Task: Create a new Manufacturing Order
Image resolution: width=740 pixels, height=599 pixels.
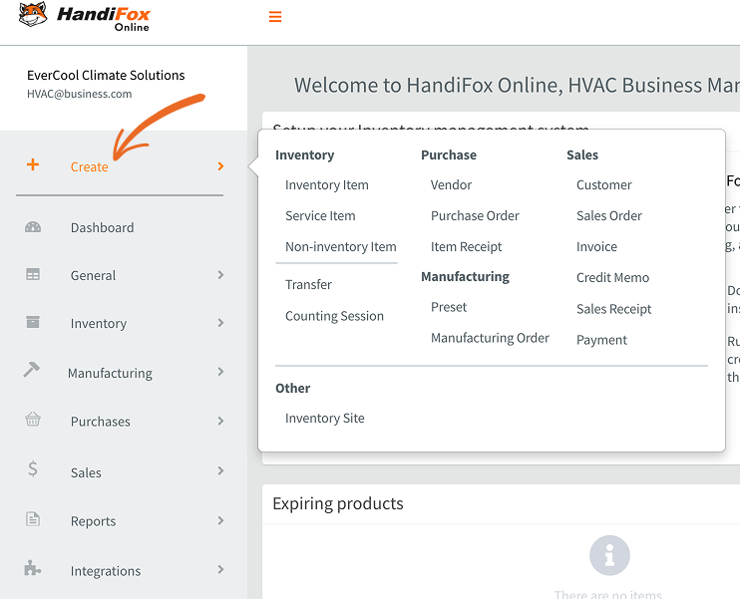Action: tap(490, 338)
